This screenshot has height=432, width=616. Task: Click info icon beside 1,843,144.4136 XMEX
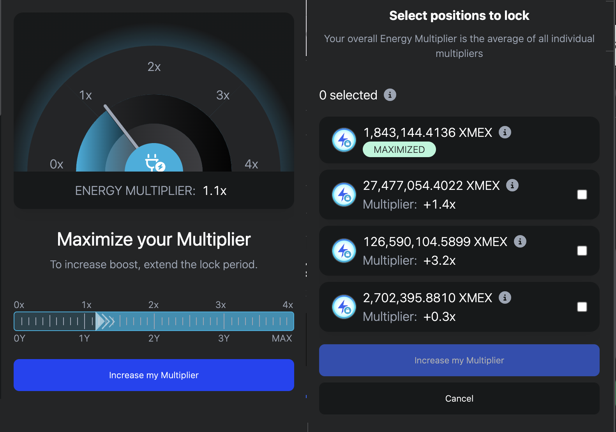pos(505,132)
